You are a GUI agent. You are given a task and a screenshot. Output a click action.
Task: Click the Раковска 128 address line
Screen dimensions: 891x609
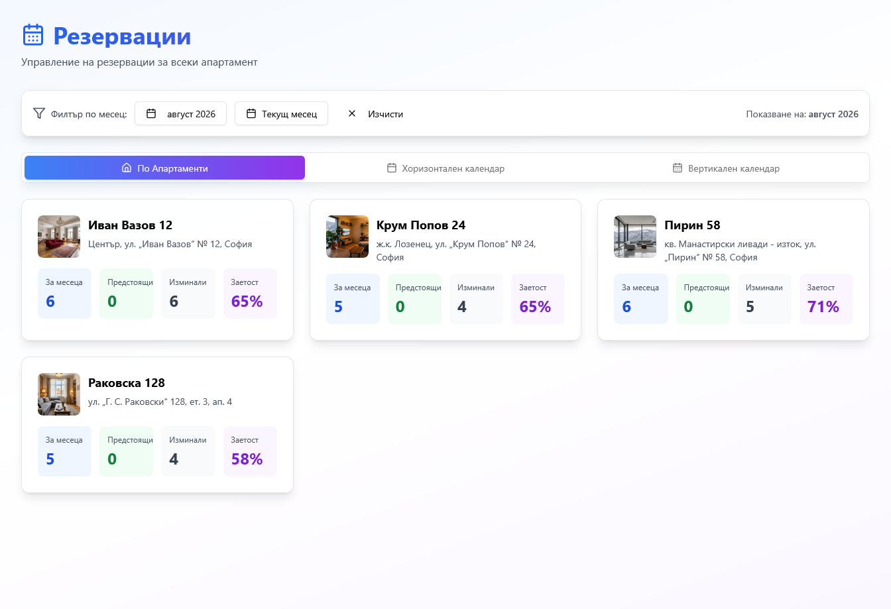(160, 402)
